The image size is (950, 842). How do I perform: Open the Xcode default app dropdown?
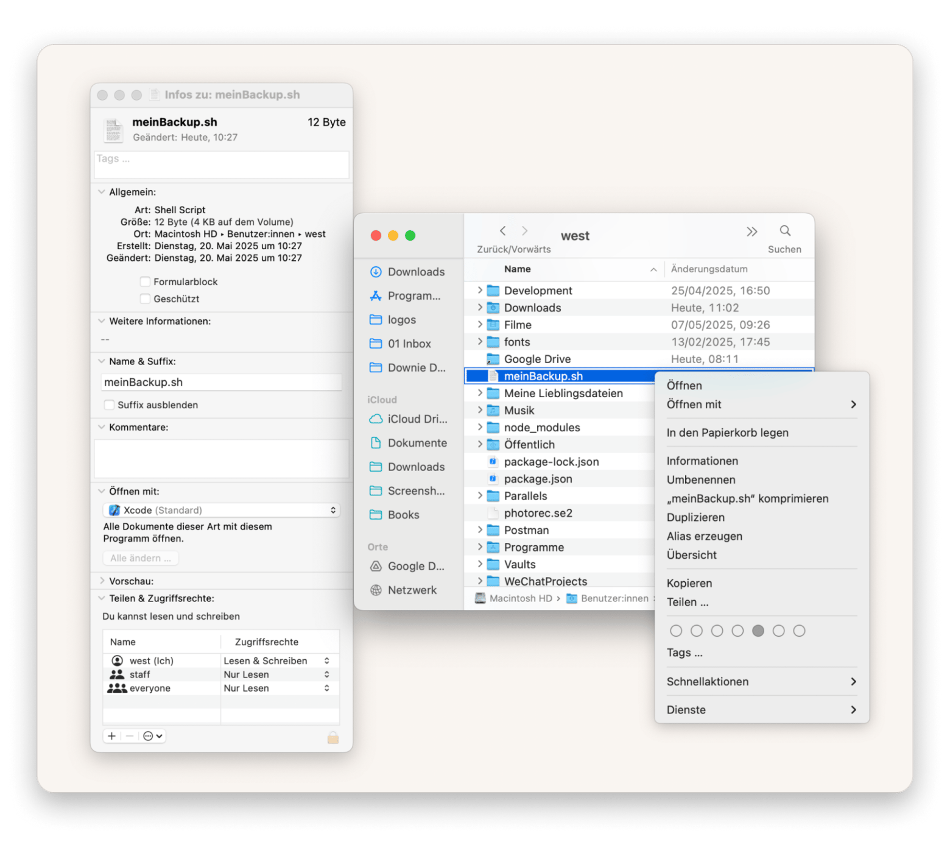click(221, 510)
